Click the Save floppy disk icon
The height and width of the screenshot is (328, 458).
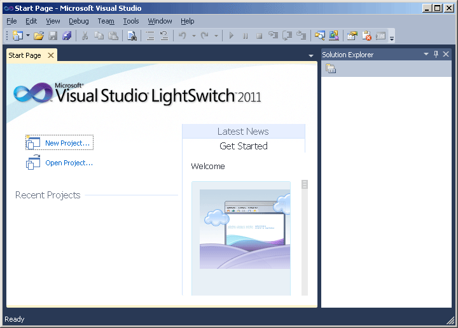pyautogui.click(x=53, y=36)
